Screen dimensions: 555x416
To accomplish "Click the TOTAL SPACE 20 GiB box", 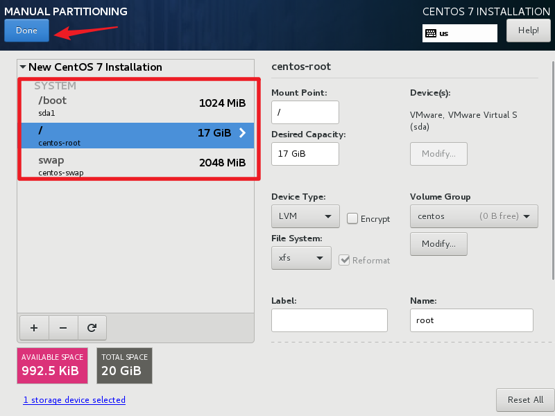I will (125, 365).
